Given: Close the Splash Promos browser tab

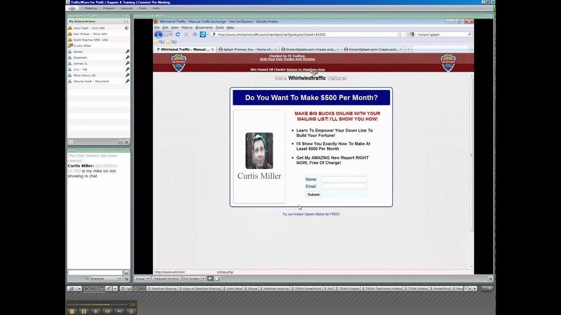Looking at the screenshot, I should click(276, 49).
